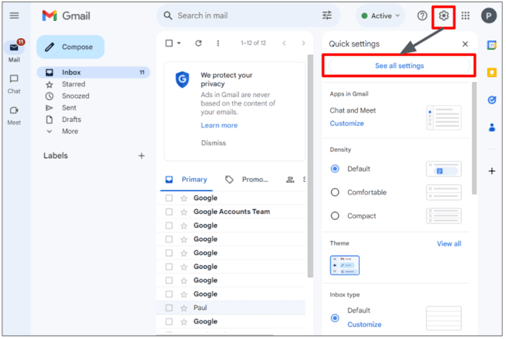The height and width of the screenshot is (339, 506).
Task: Choose Compact density radio button
Action: 335,216
